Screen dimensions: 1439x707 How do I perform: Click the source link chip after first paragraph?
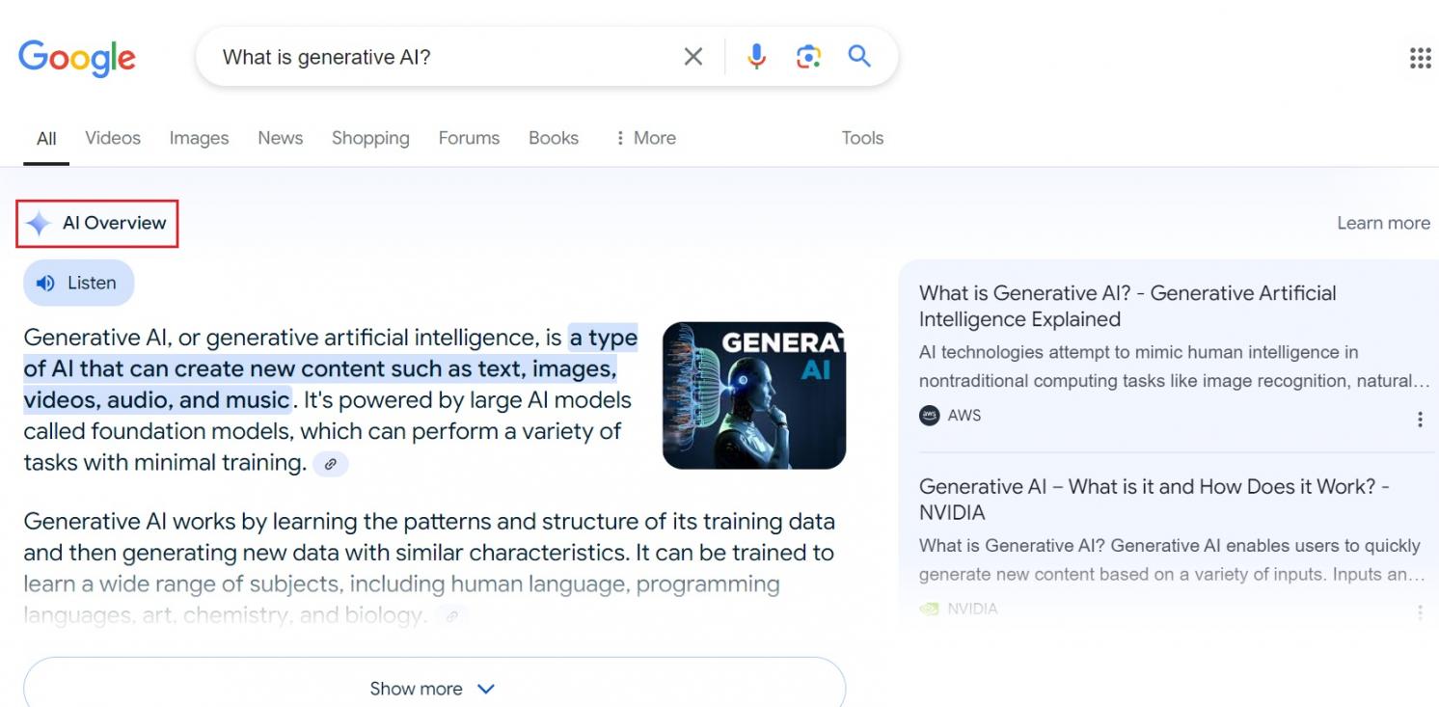pyautogui.click(x=330, y=464)
